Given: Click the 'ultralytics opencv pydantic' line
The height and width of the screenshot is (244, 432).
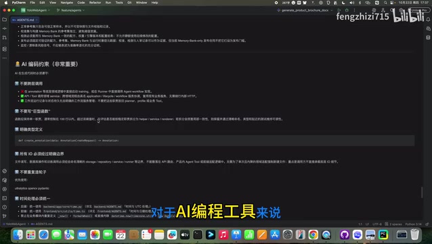Looking at the screenshot, I should click(32, 188).
